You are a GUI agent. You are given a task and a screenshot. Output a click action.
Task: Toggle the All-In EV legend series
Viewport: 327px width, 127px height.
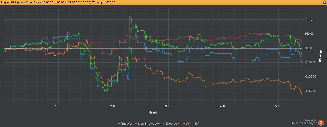tap(191, 124)
